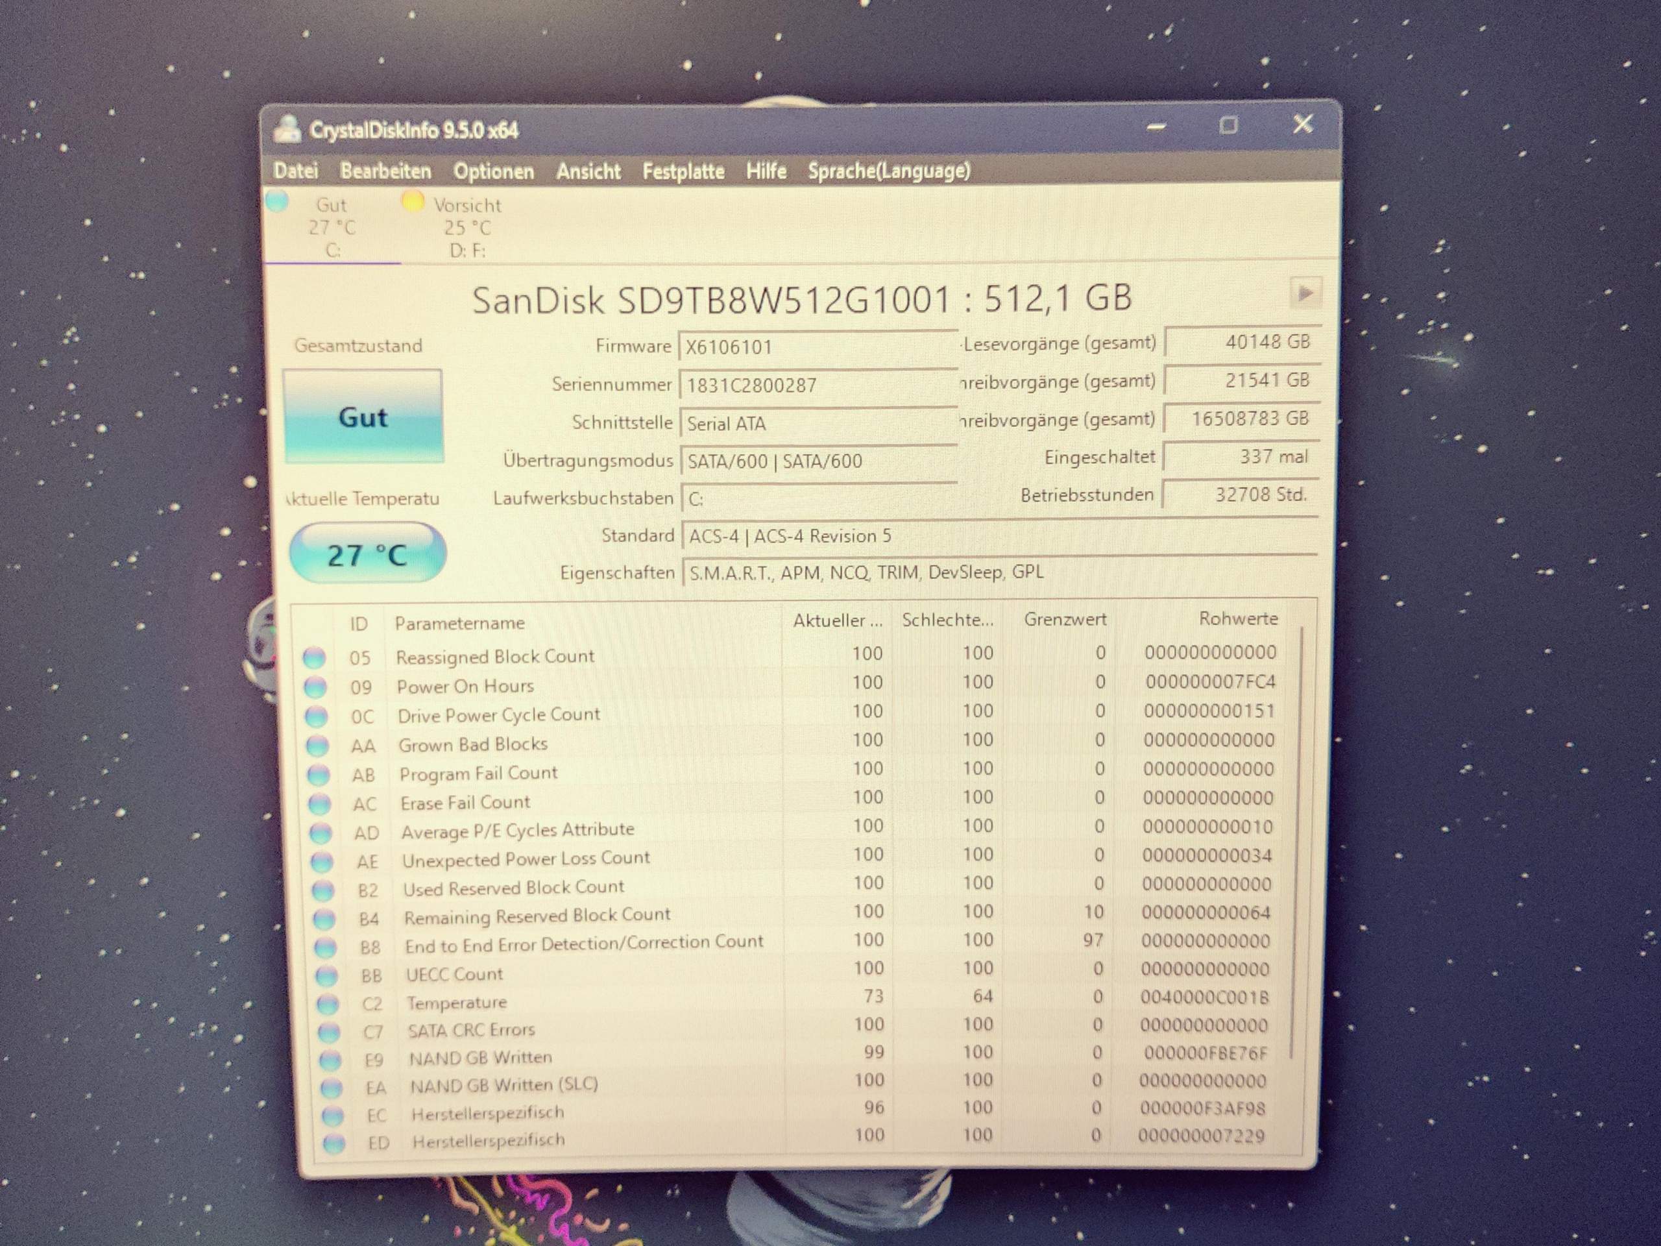Viewport: 1661px width, 1246px height.
Task: Click the blue status dot next to Reassigned Block Count
Action: [316, 657]
